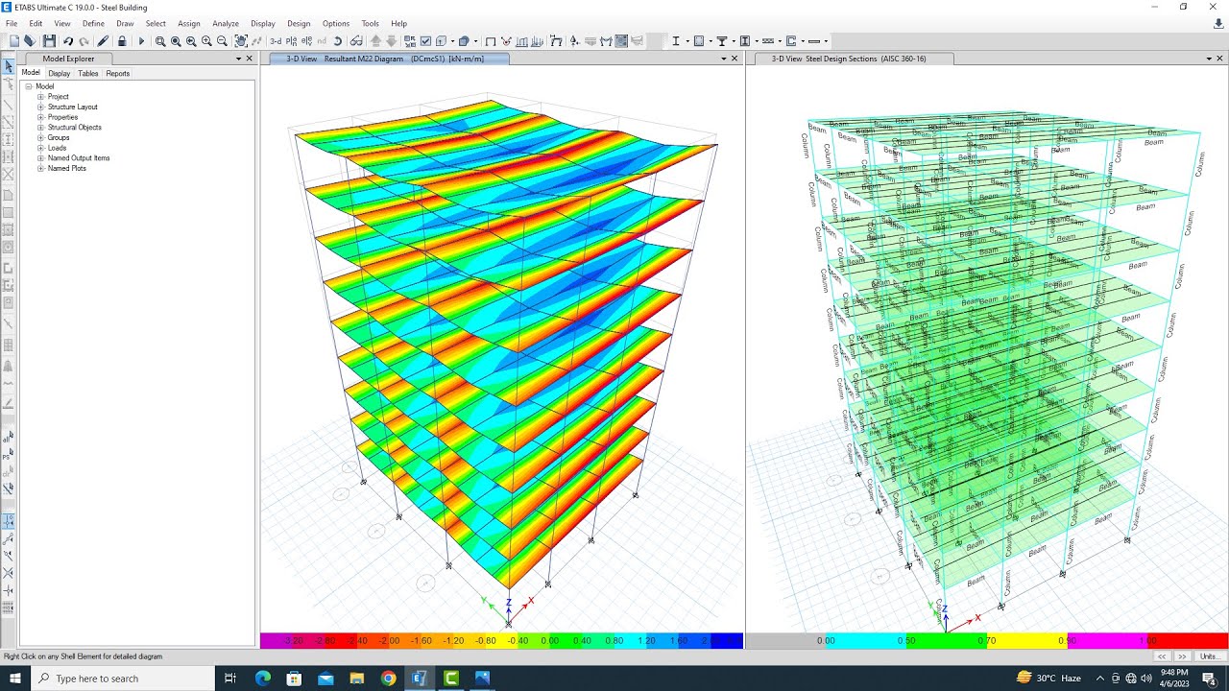Click the composite beam design T icon
This screenshot has width=1229, height=691.
point(722,41)
